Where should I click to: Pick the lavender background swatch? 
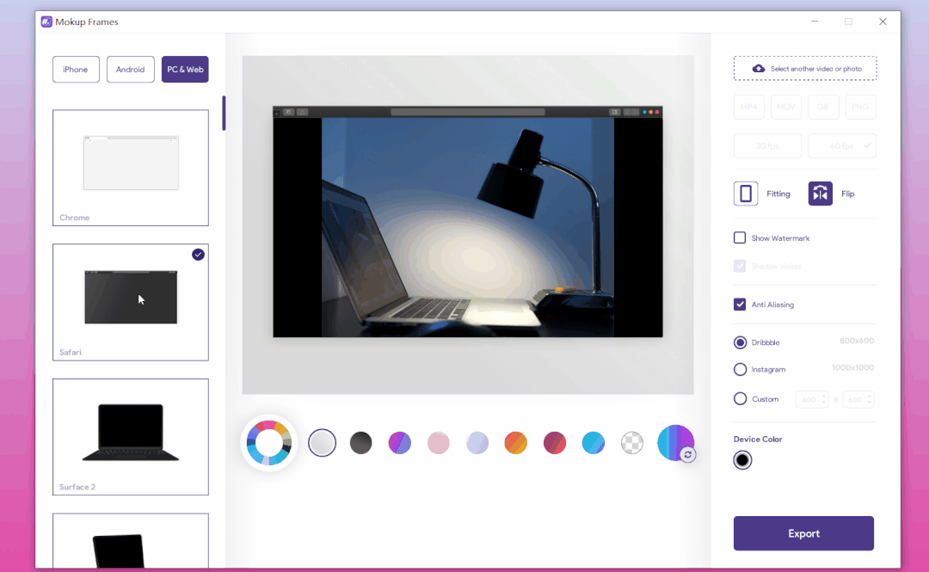click(x=477, y=443)
